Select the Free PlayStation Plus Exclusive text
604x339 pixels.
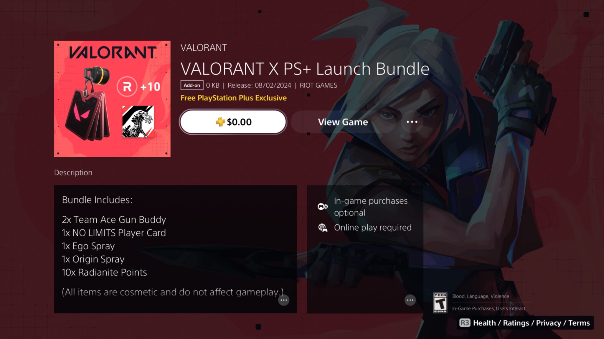click(x=233, y=98)
